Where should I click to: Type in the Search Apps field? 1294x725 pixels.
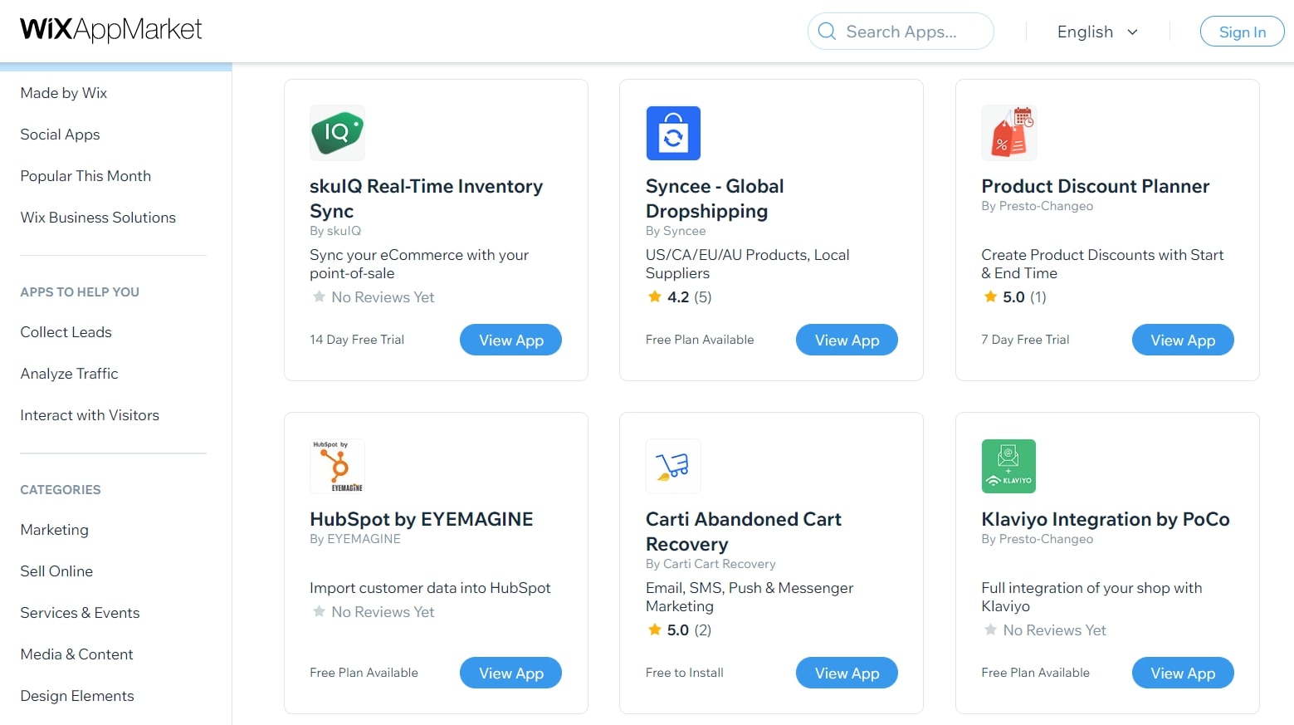coord(909,32)
